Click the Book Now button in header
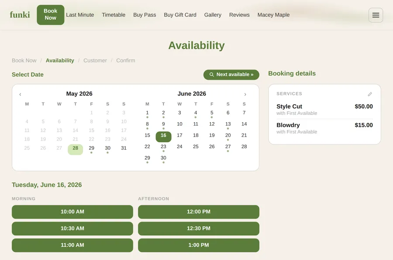 click(x=50, y=14)
